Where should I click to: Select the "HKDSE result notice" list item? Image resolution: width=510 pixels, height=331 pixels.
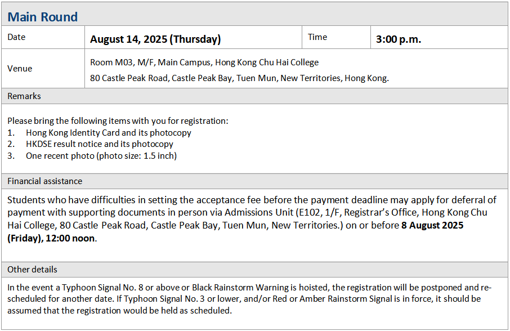[99, 144]
